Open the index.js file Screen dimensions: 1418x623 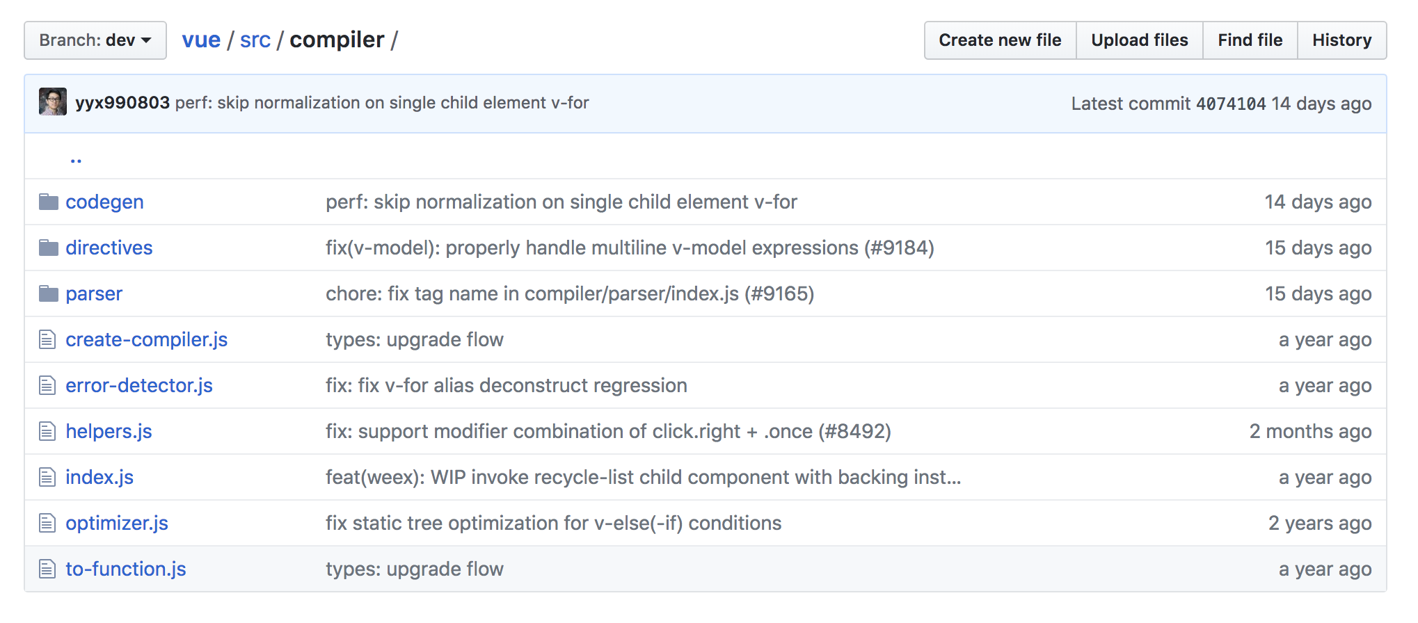click(x=99, y=478)
